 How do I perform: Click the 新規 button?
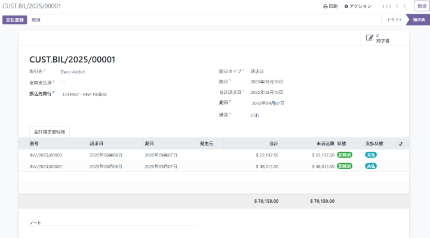421,6
